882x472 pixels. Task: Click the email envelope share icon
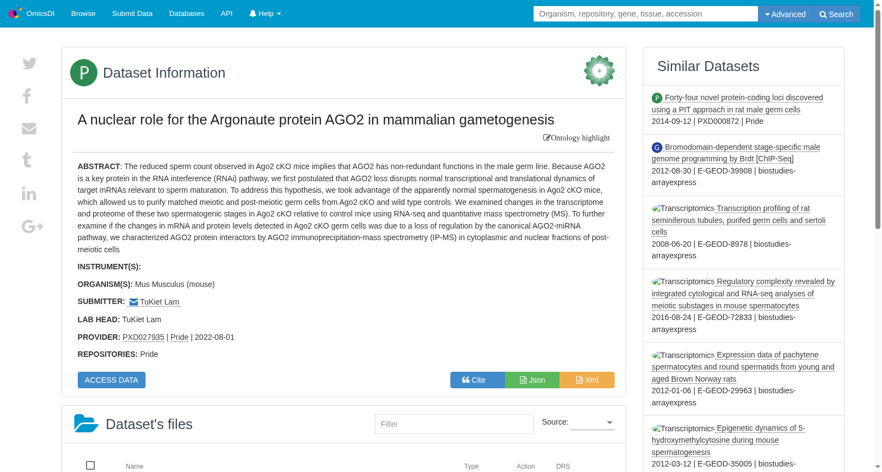coord(29,128)
